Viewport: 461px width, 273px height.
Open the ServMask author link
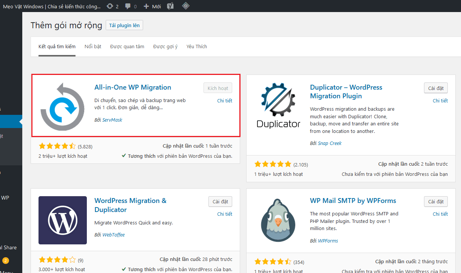click(112, 120)
